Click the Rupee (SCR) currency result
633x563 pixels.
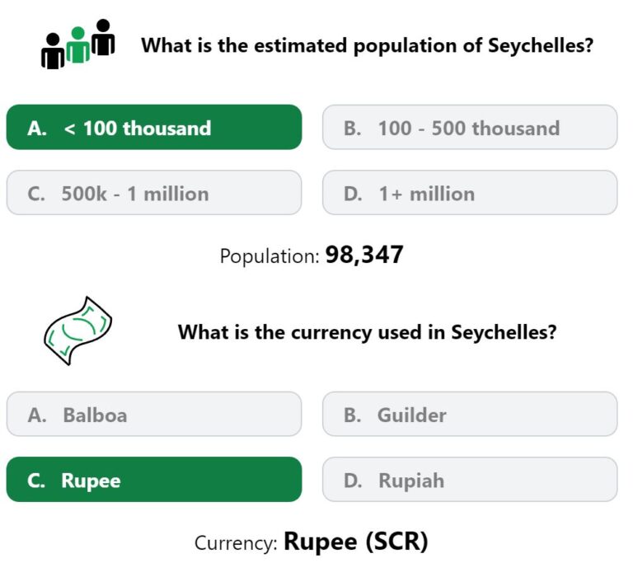356,542
